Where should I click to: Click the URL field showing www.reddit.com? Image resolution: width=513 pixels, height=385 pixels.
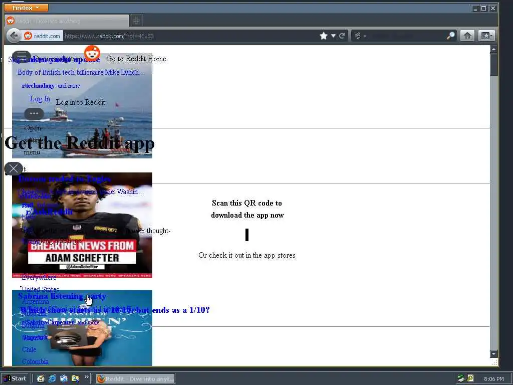[190, 36]
